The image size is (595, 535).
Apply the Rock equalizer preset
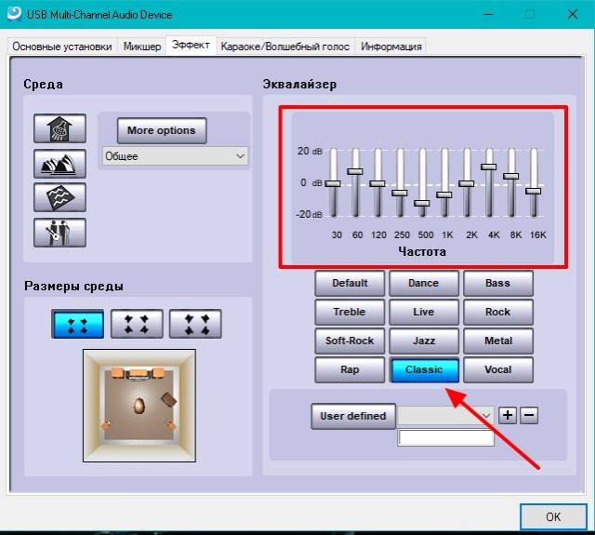point(498,312)
